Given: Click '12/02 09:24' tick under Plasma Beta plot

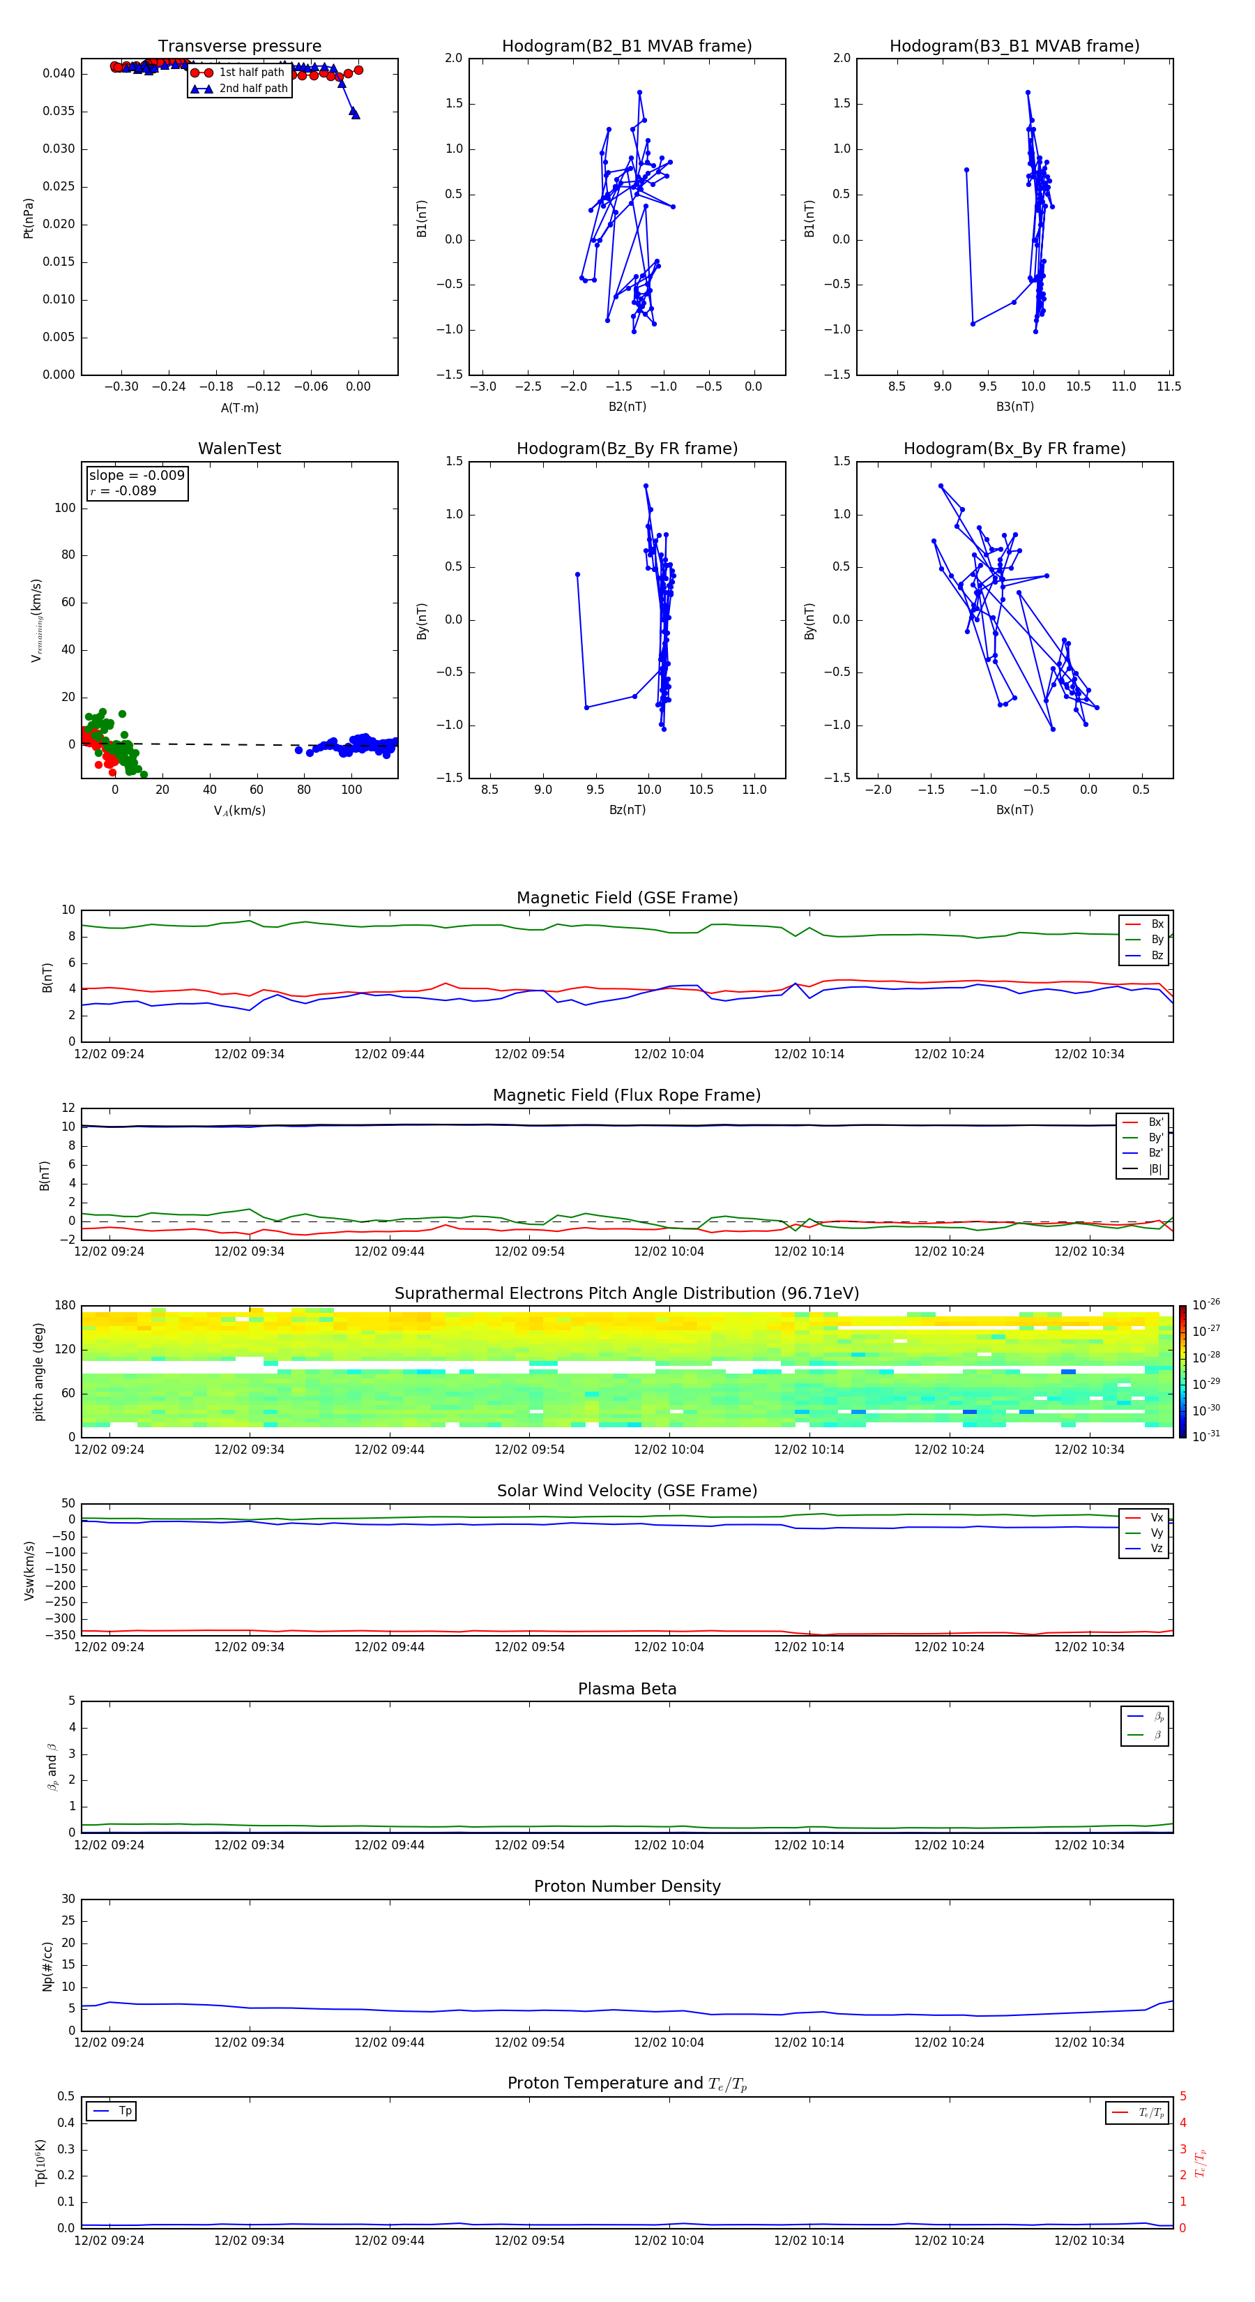Looking at the screenshot, I should (109, 1844).
